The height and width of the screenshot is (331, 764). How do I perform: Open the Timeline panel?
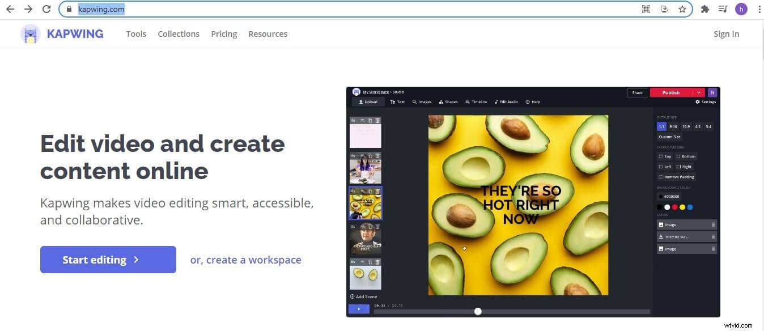point(476,101)
